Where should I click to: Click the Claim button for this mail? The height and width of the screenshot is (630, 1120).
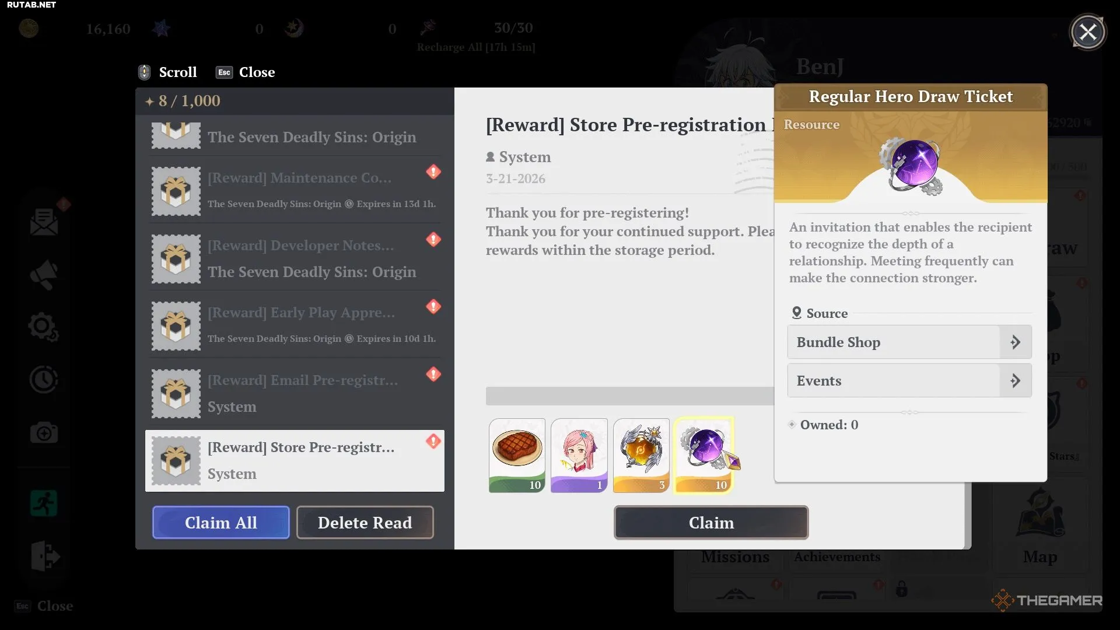click(710, 523)
